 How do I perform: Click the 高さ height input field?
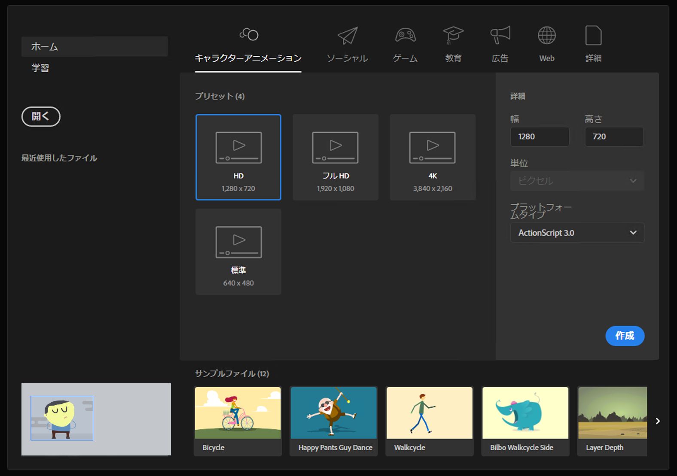tap(614, 136)
